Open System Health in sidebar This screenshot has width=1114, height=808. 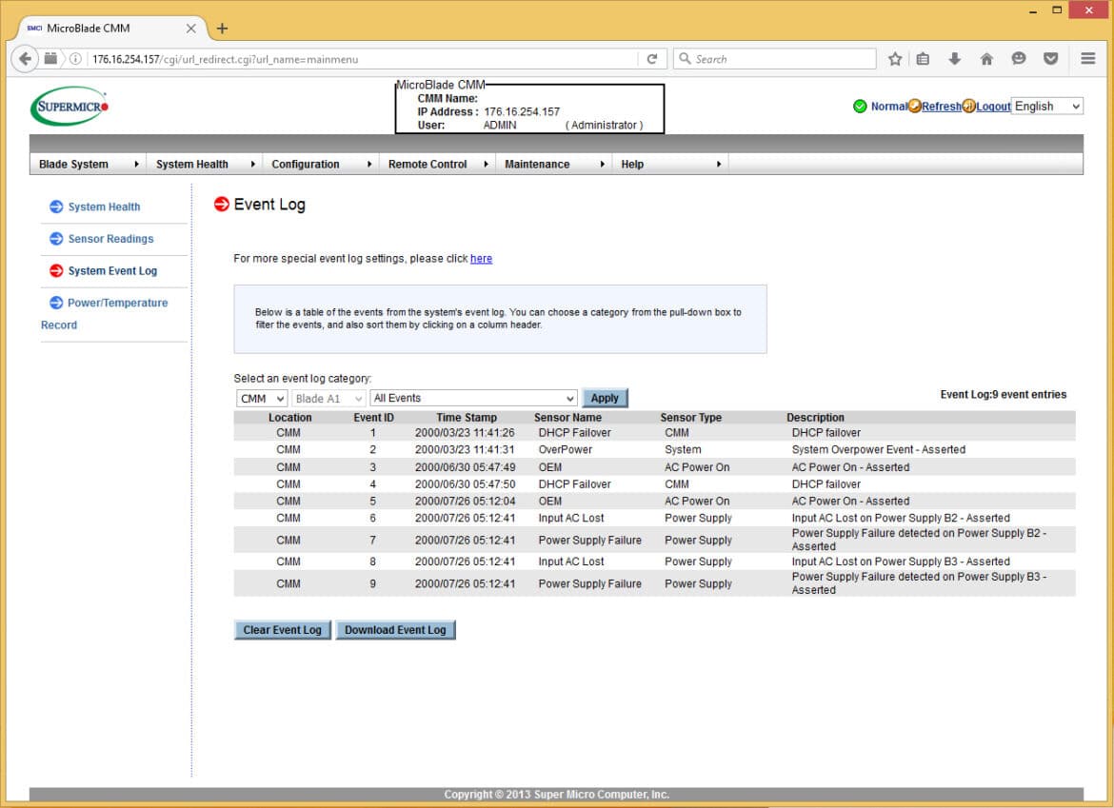[104, 207]
